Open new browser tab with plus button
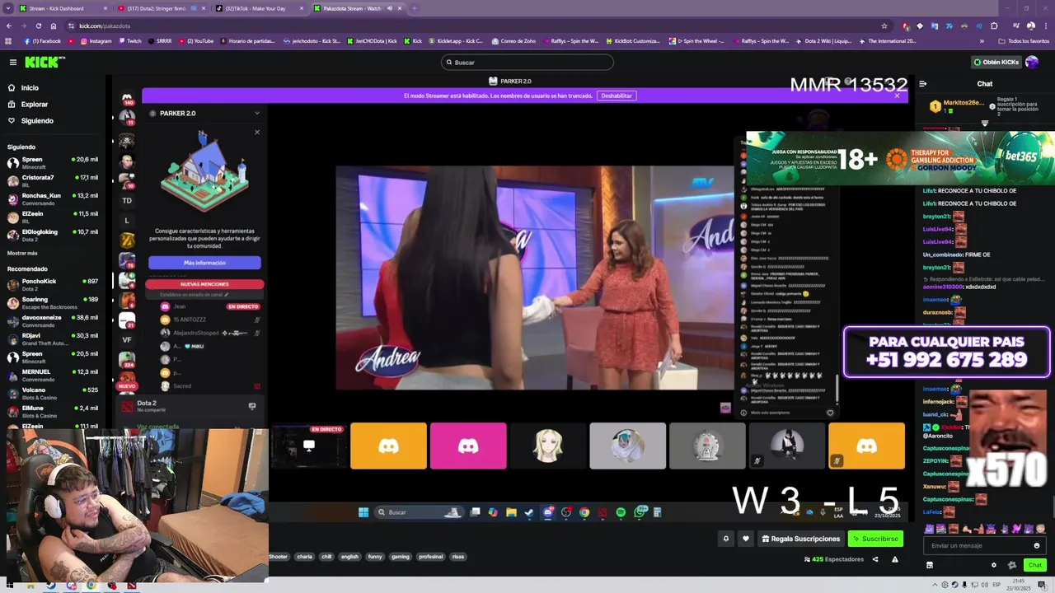The height and width of the screenshot is (593, 1055). pos(414,8)
